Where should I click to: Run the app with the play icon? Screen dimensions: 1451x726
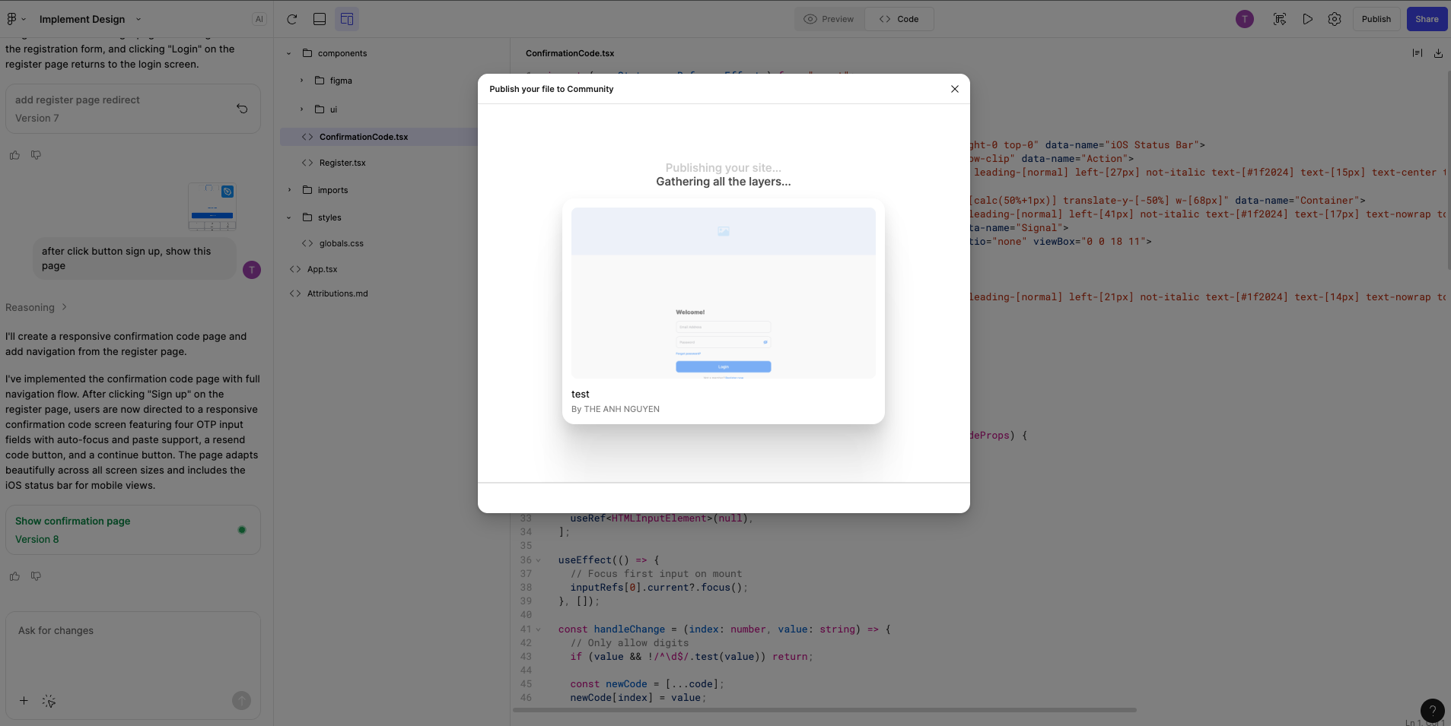tap(1307, 19)
